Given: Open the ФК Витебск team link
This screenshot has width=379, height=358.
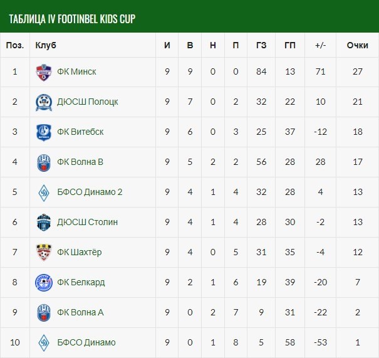Looking at the screenshot, I should point(80,132).
